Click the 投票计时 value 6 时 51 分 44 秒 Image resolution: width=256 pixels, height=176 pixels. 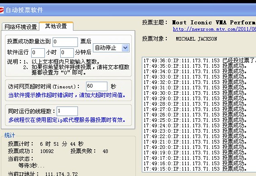(x=62, y=144)
